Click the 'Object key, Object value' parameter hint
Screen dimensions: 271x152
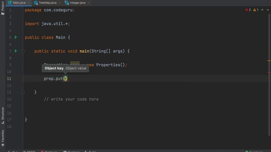[x=65, y=68]
